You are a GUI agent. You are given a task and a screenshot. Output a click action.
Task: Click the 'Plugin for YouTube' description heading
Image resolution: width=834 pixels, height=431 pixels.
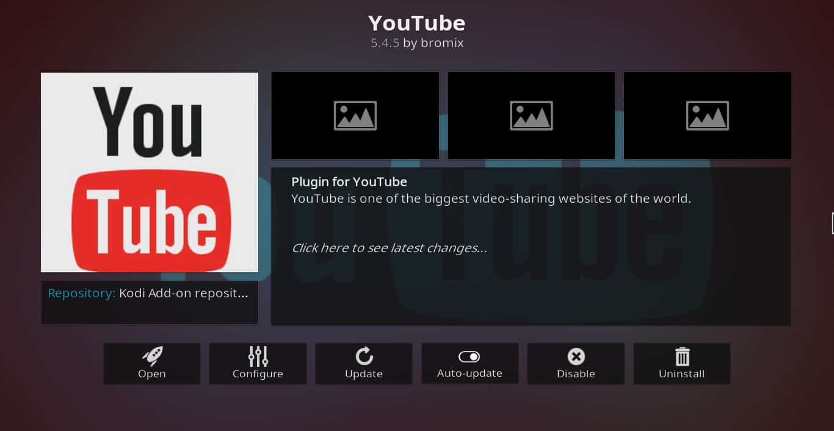(x=349, y=181)
